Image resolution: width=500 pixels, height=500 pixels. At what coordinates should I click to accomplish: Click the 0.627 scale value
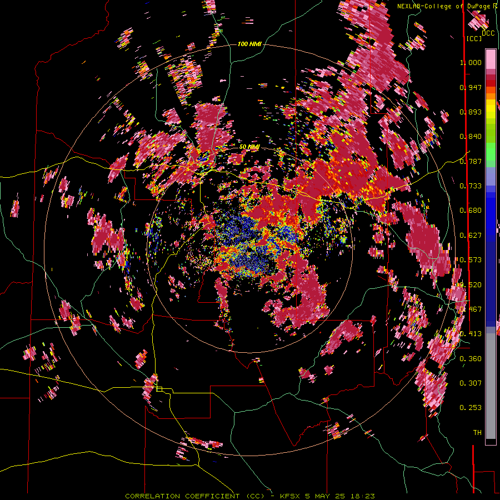point(471,236)
